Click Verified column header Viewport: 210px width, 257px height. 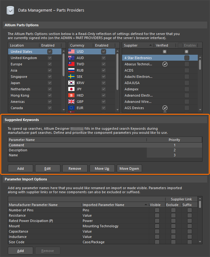165,45
